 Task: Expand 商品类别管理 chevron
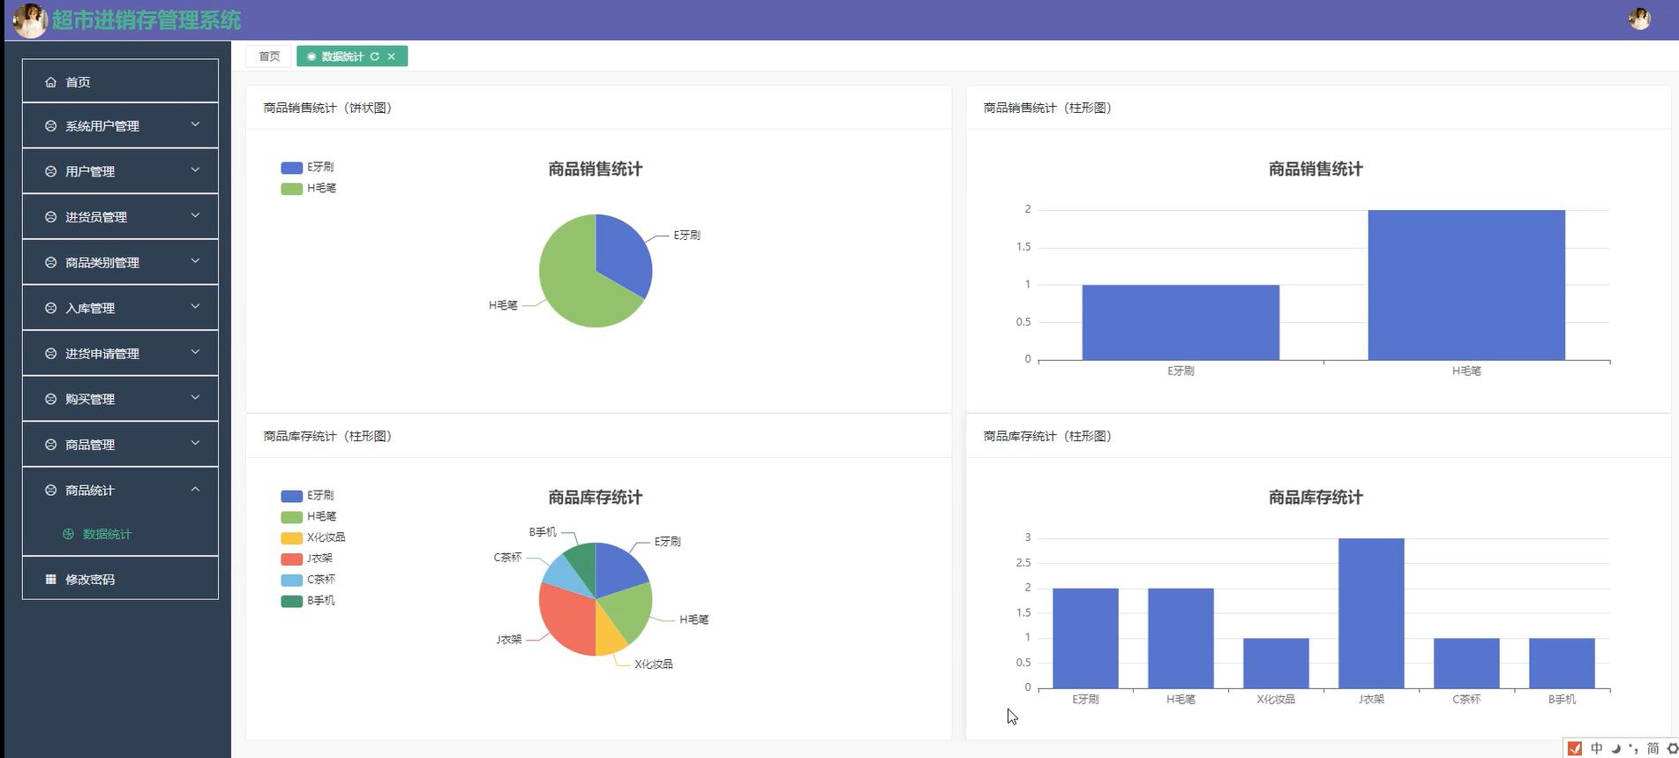[195, 261]
